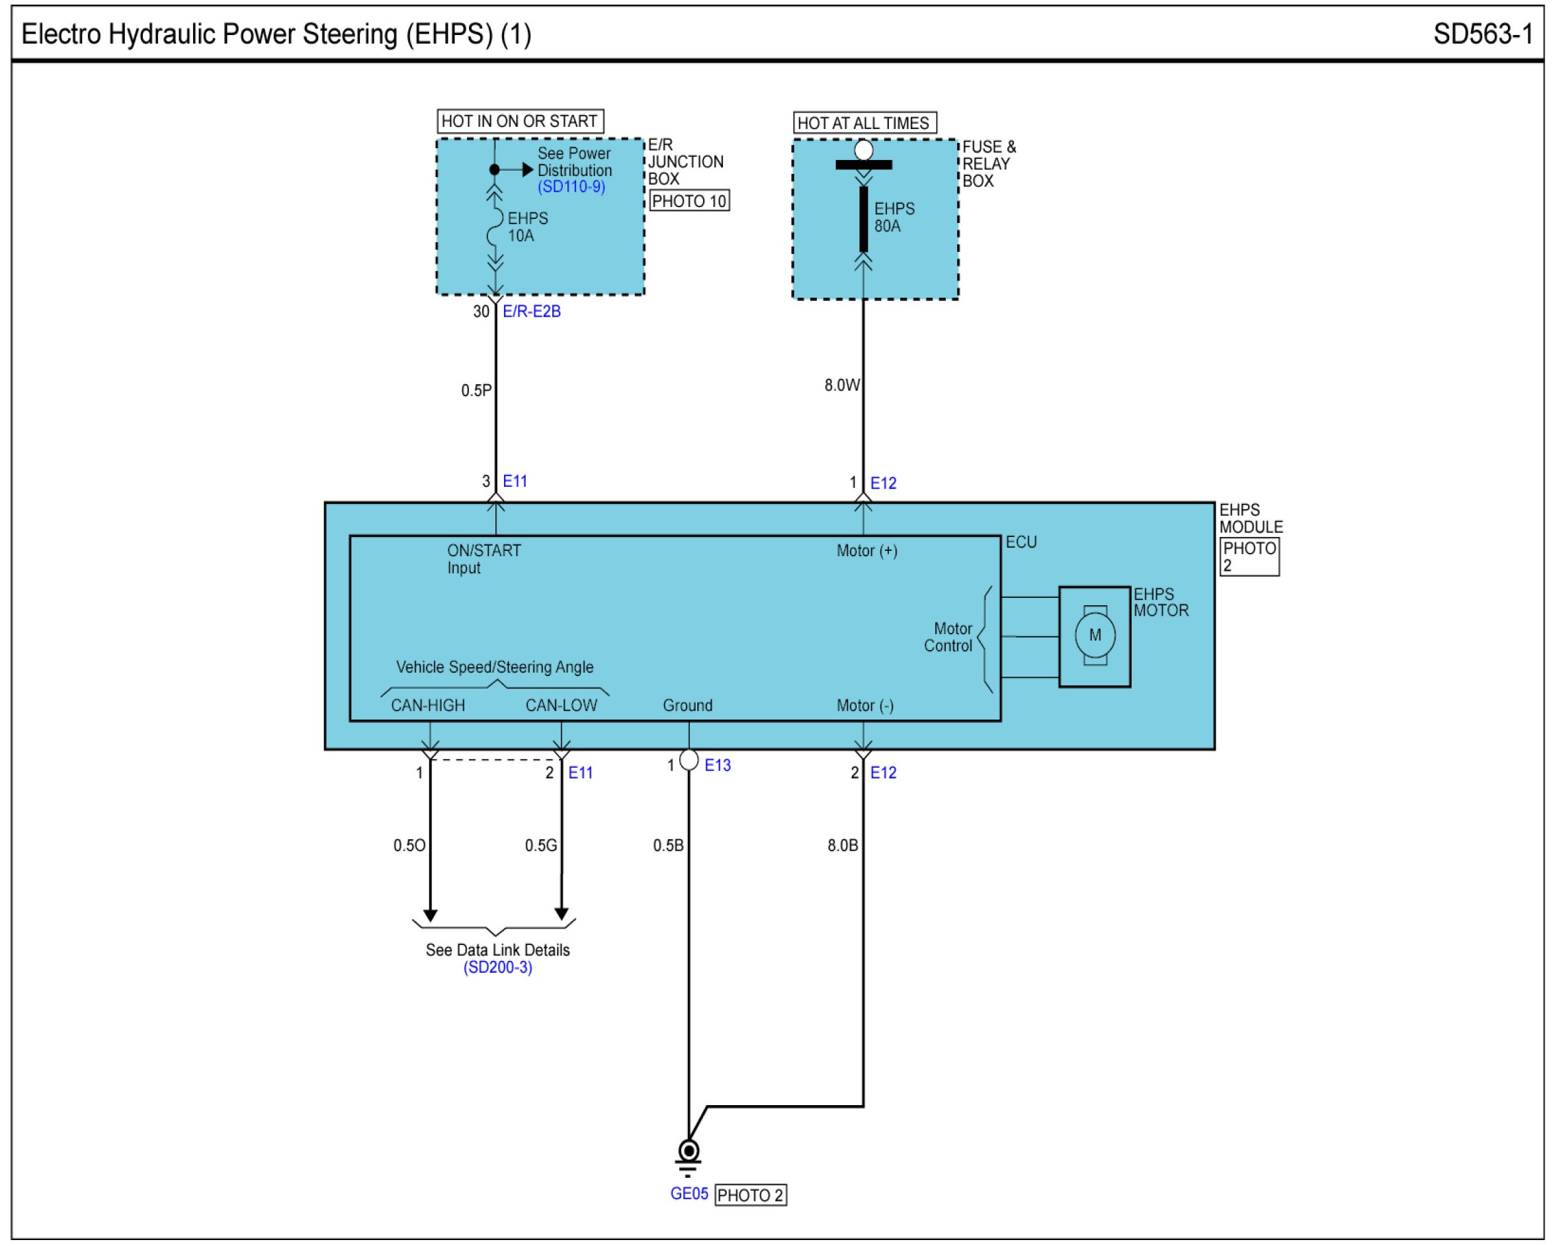Click the E13 ground terminal circle
This screenshot has height=1246, width=1553.
(x=689, y=760)
